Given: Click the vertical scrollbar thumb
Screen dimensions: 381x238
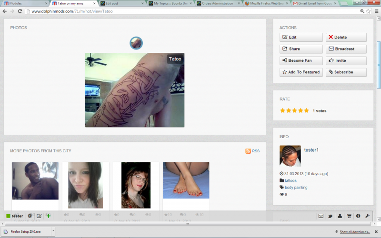Looking at the screenshot, I should (x=378, y=65).
